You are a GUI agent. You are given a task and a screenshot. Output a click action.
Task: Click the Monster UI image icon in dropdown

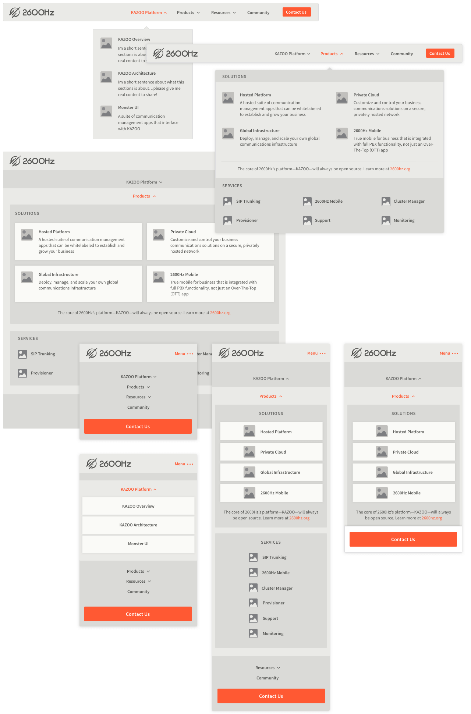[x=106, y=111]
